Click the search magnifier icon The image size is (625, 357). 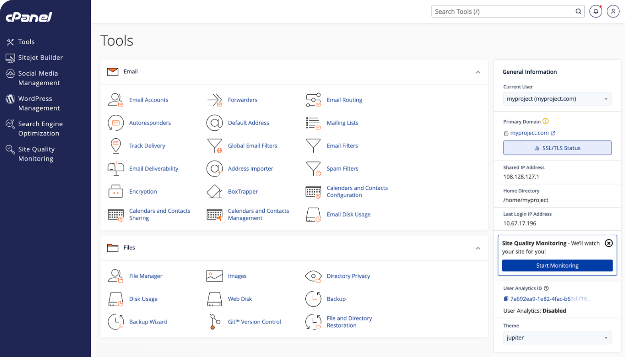pyautogui.click(x=578, y=12)
